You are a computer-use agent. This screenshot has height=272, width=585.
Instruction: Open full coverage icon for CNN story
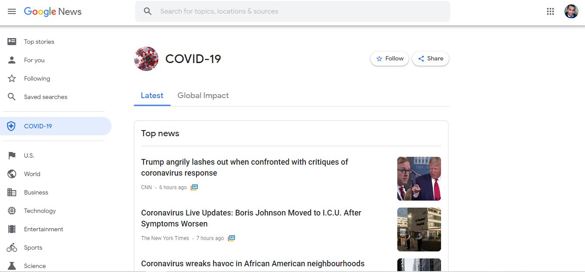(194, 187)
